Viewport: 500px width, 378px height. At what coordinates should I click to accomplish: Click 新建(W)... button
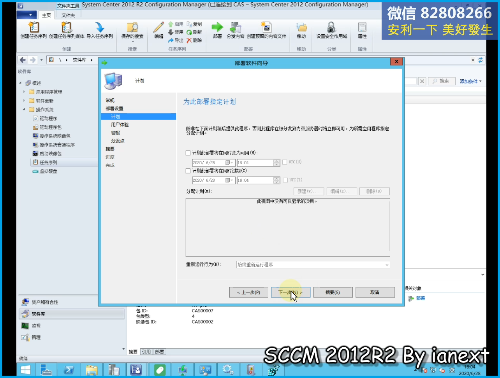click(x=308, y=191)
